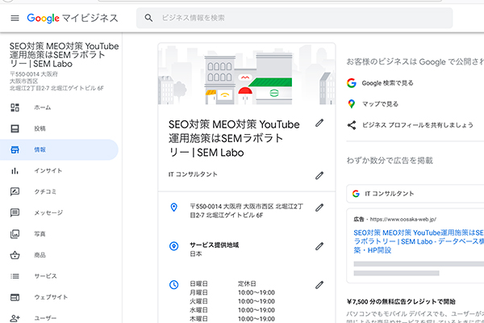Click the reviews icon in sidebar
Viewport: 484px width, 323px height.
click(15, 191)
